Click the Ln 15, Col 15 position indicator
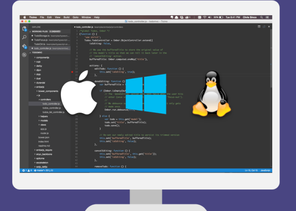Image resolution: width=296 pixels, height=211 pixels. click(251, 170)
